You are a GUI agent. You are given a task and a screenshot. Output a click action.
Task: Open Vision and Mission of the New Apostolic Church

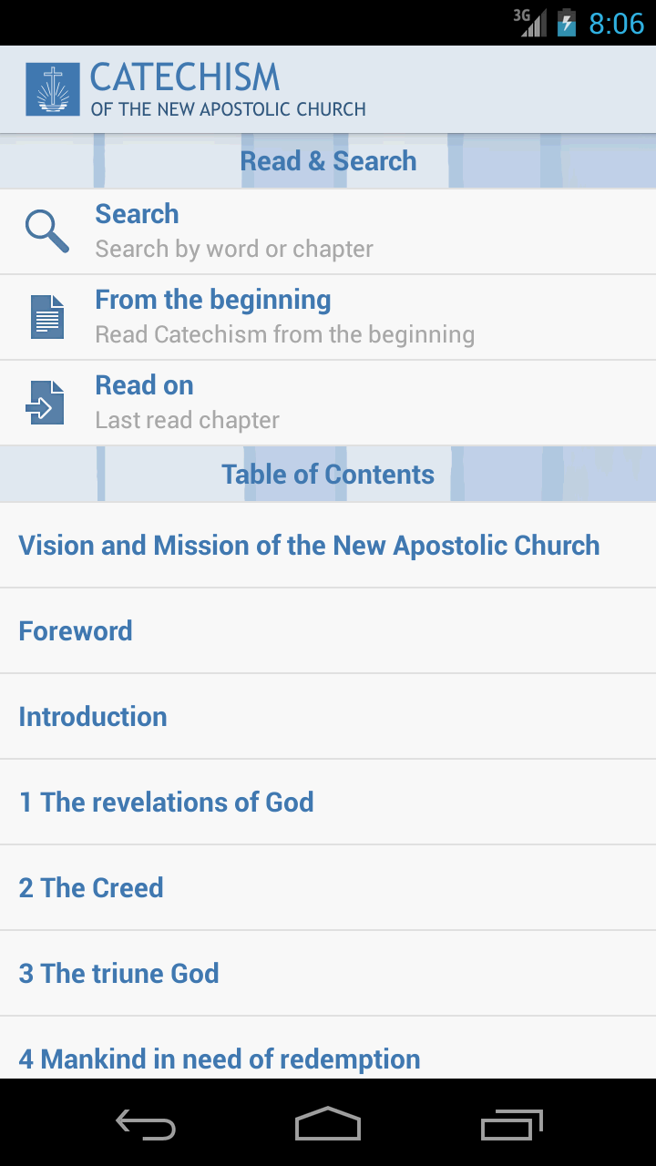click(328, 546)
